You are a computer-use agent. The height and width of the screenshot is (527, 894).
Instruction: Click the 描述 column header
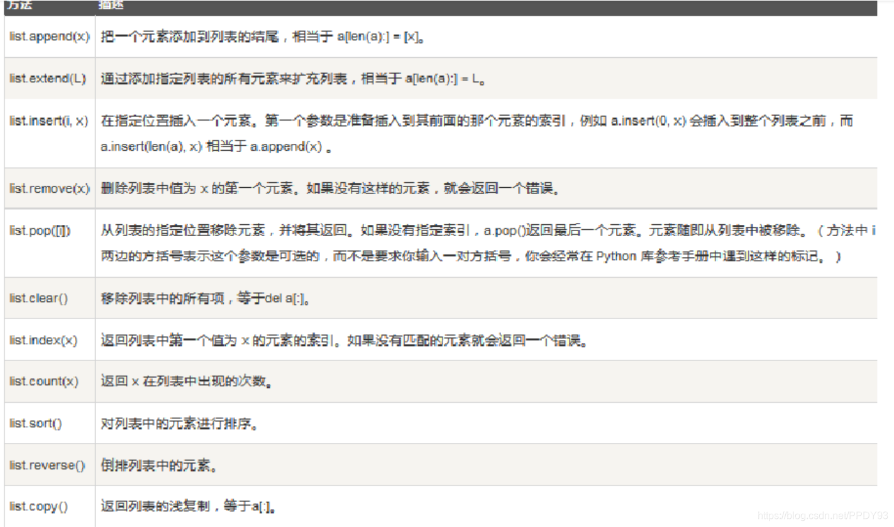point(111,5)
